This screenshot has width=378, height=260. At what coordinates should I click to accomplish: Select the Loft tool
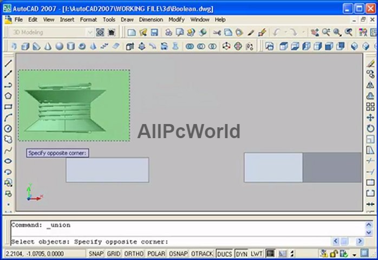(x=175, y=46)
